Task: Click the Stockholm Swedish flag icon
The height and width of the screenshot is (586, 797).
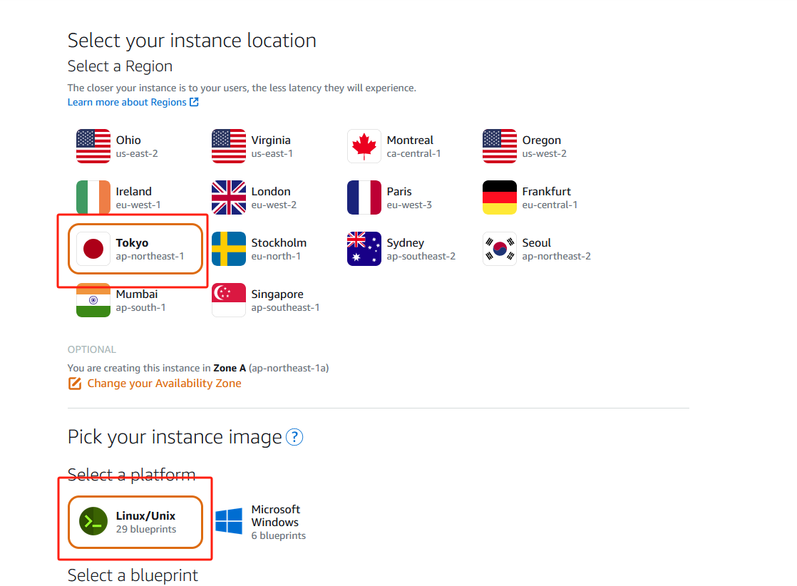Action: click(229, 249)
